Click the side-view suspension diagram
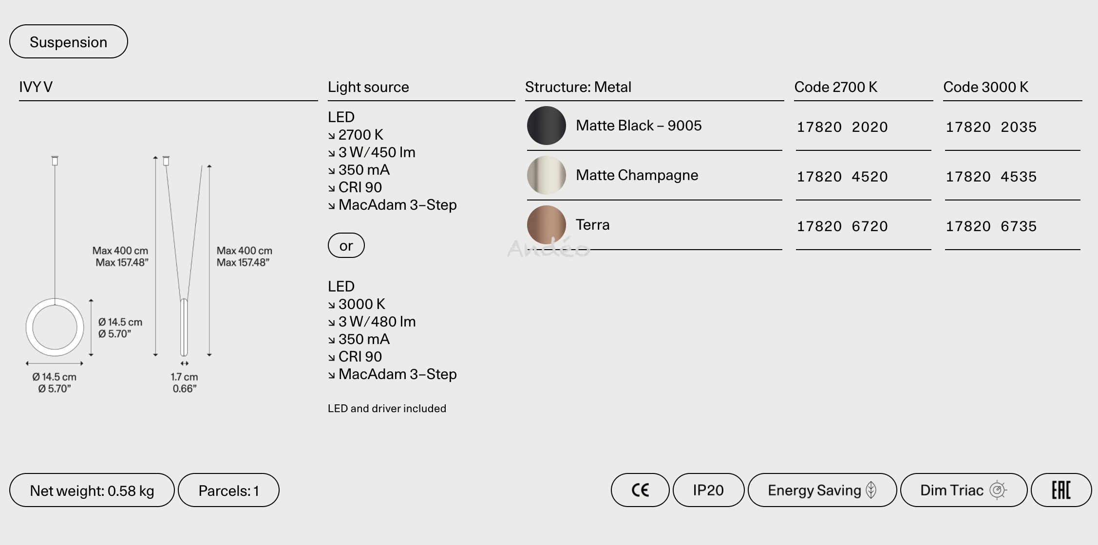The image size is (1098, 545). tap(184, 258)
